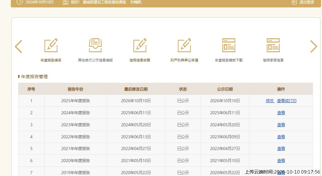This screenshot has width=322, height=176.
Task: Select 年度报告模板下载 label
Action: [228, 60]
